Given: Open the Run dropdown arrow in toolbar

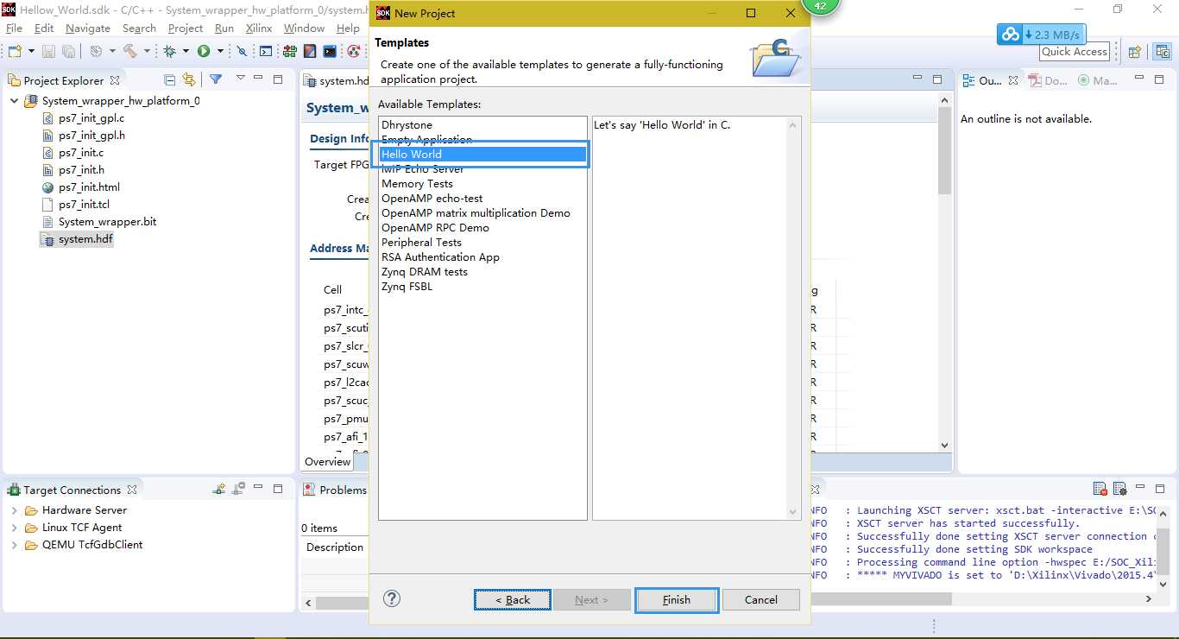Looking at the screenshot, I should pyautogui.click(x=219, y=52).
